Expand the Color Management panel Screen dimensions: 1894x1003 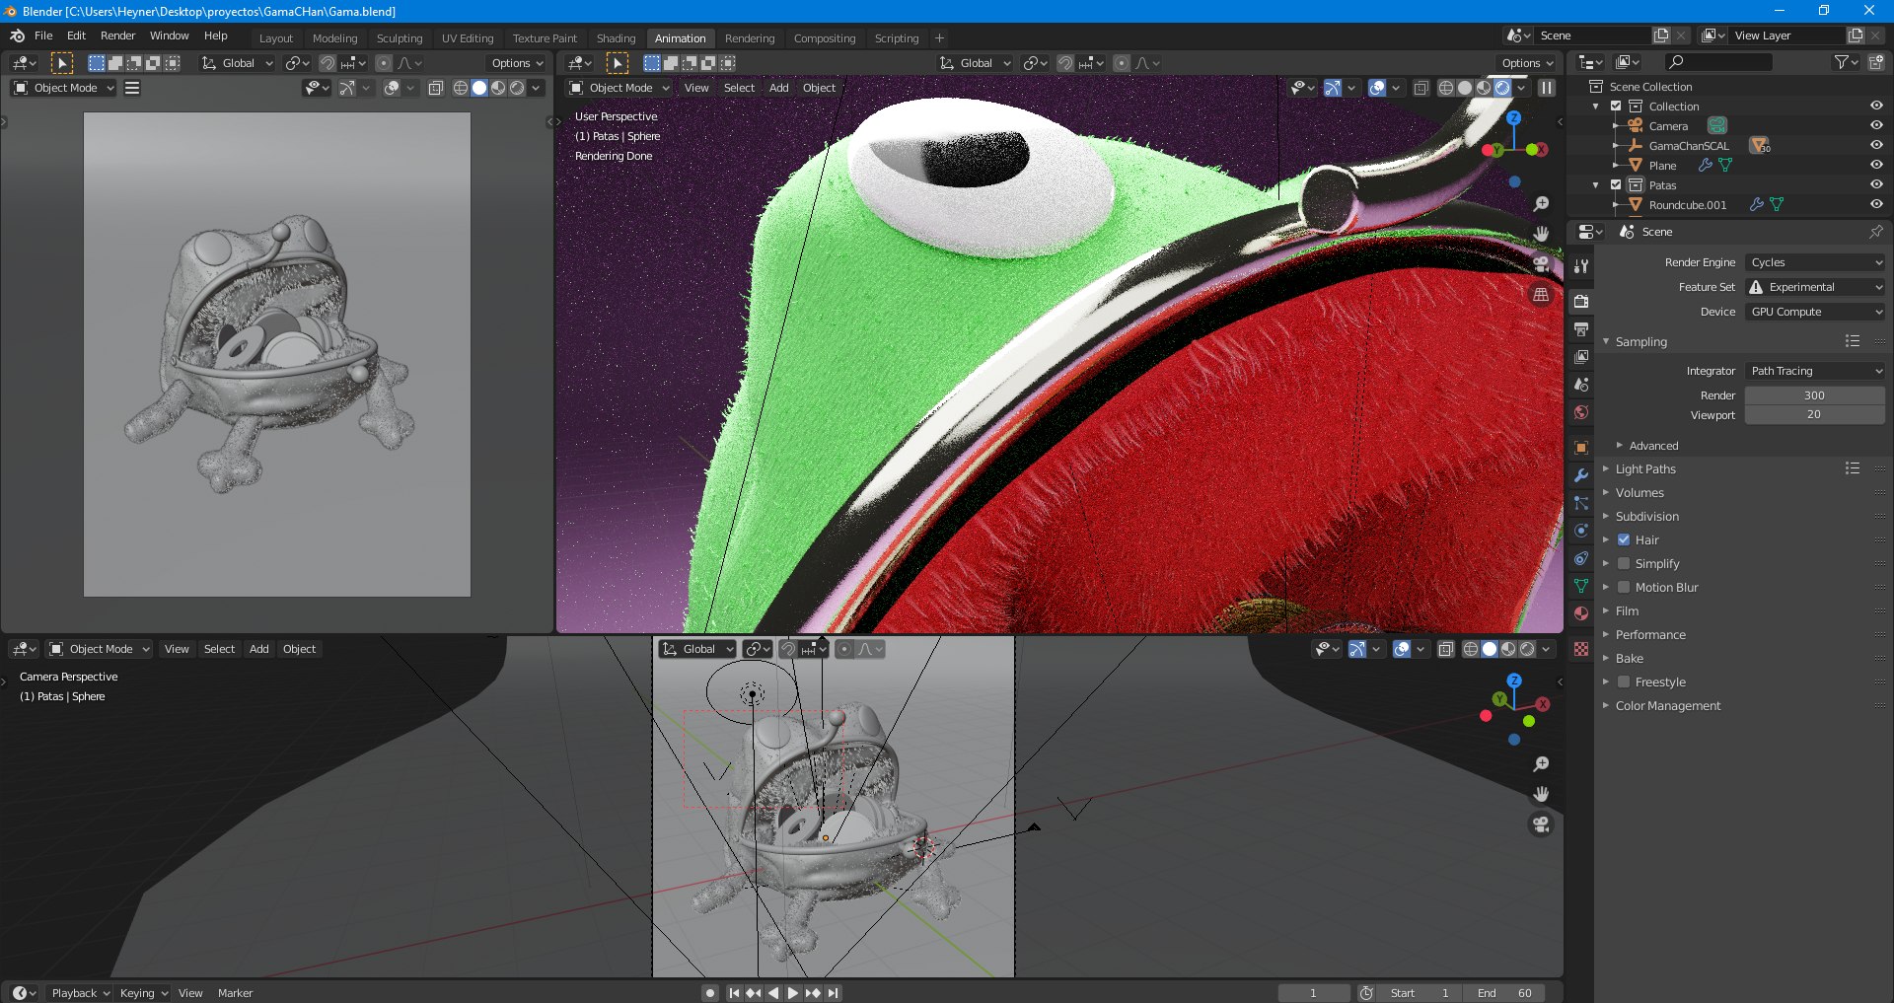1667,706
